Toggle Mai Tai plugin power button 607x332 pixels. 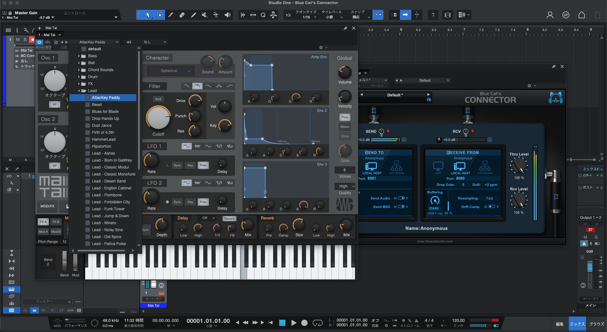click(x=39, y=42)
